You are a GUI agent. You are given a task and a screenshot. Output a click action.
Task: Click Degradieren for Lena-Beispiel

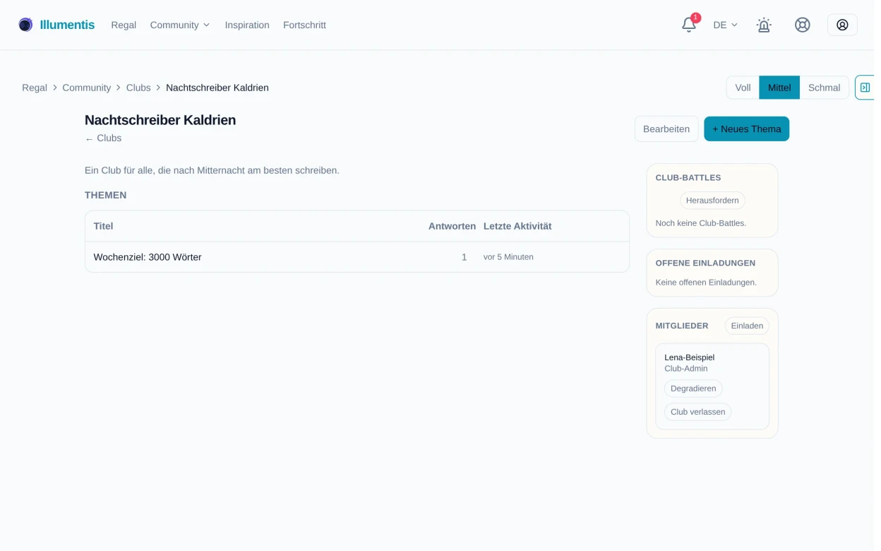click(693, 389)
